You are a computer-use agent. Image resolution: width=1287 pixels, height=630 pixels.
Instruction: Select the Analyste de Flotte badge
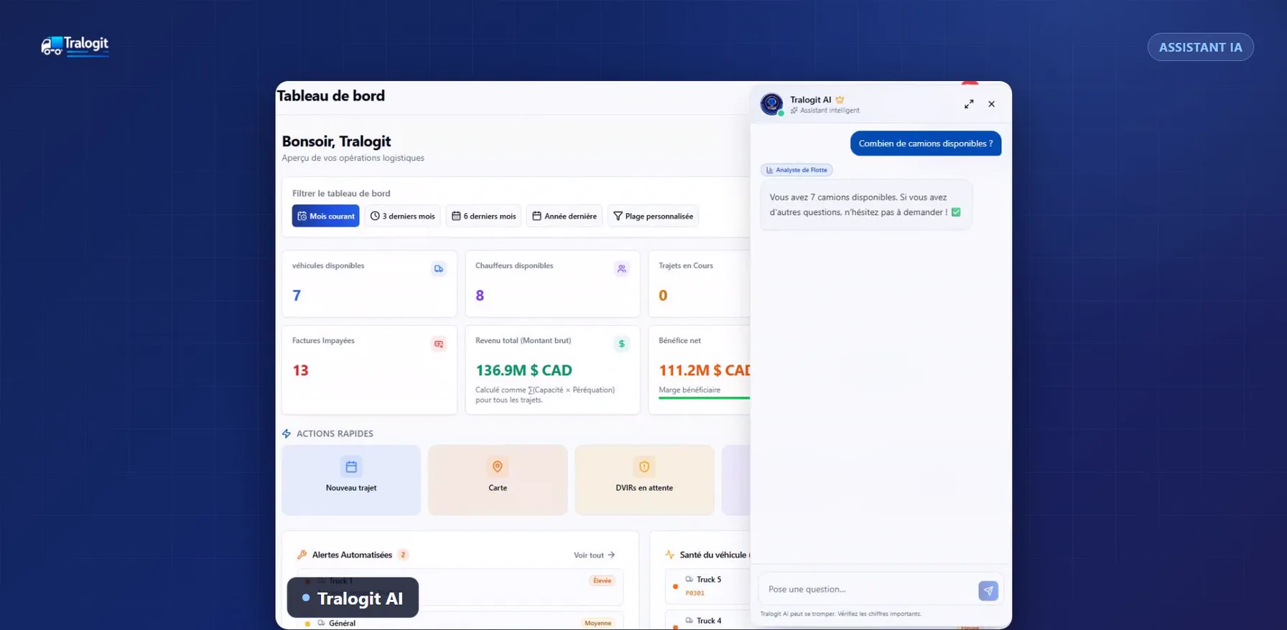pyautogui.click(x=796, y=170)
